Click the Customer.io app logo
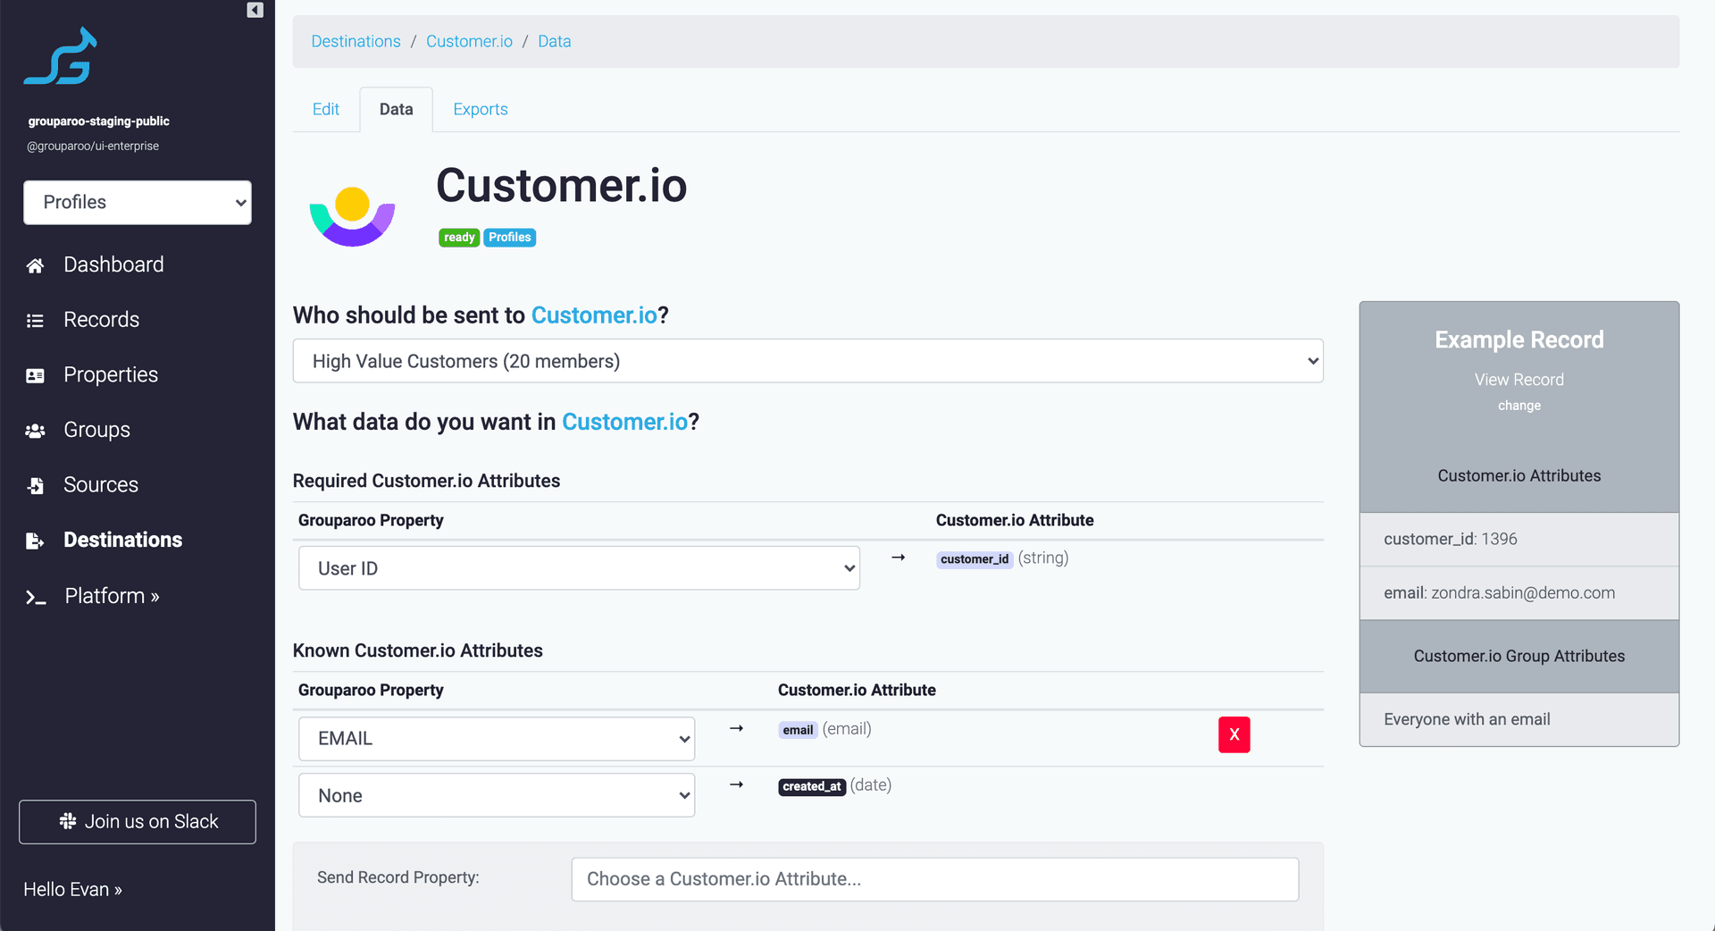Viewport: 1715px width, 931px height. (352, 216)
